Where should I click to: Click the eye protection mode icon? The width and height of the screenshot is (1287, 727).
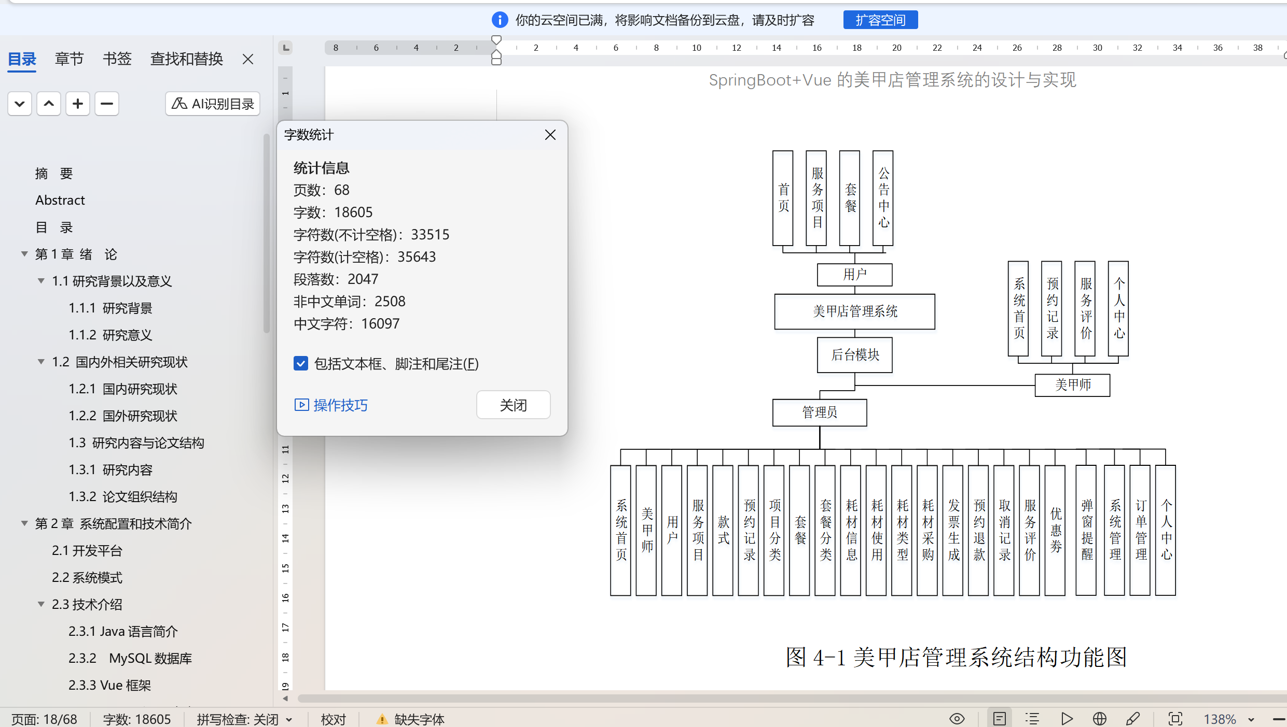(957, 719)
